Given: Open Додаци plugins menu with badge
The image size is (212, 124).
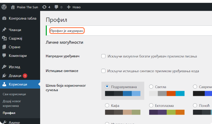Looking at the screenshot, I should (x=15, y=75).
